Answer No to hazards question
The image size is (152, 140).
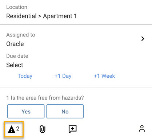[x=65, y=111]
